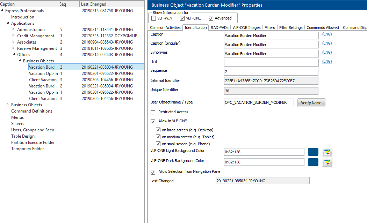Image resolution: width=367 pixels, height=223 pixels.
Task: Disable on small screen (e.g. Phone)
Action: 158,144
